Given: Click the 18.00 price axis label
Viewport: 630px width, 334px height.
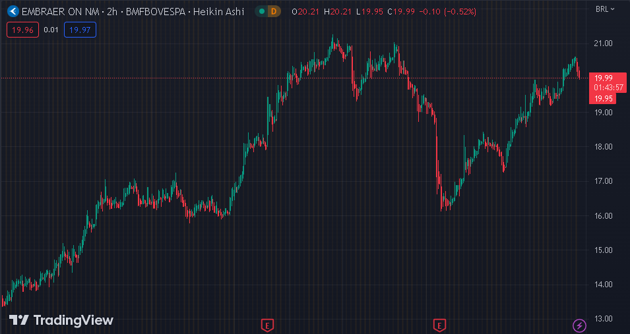Looking at the screenshot, I should coord(603,147).
